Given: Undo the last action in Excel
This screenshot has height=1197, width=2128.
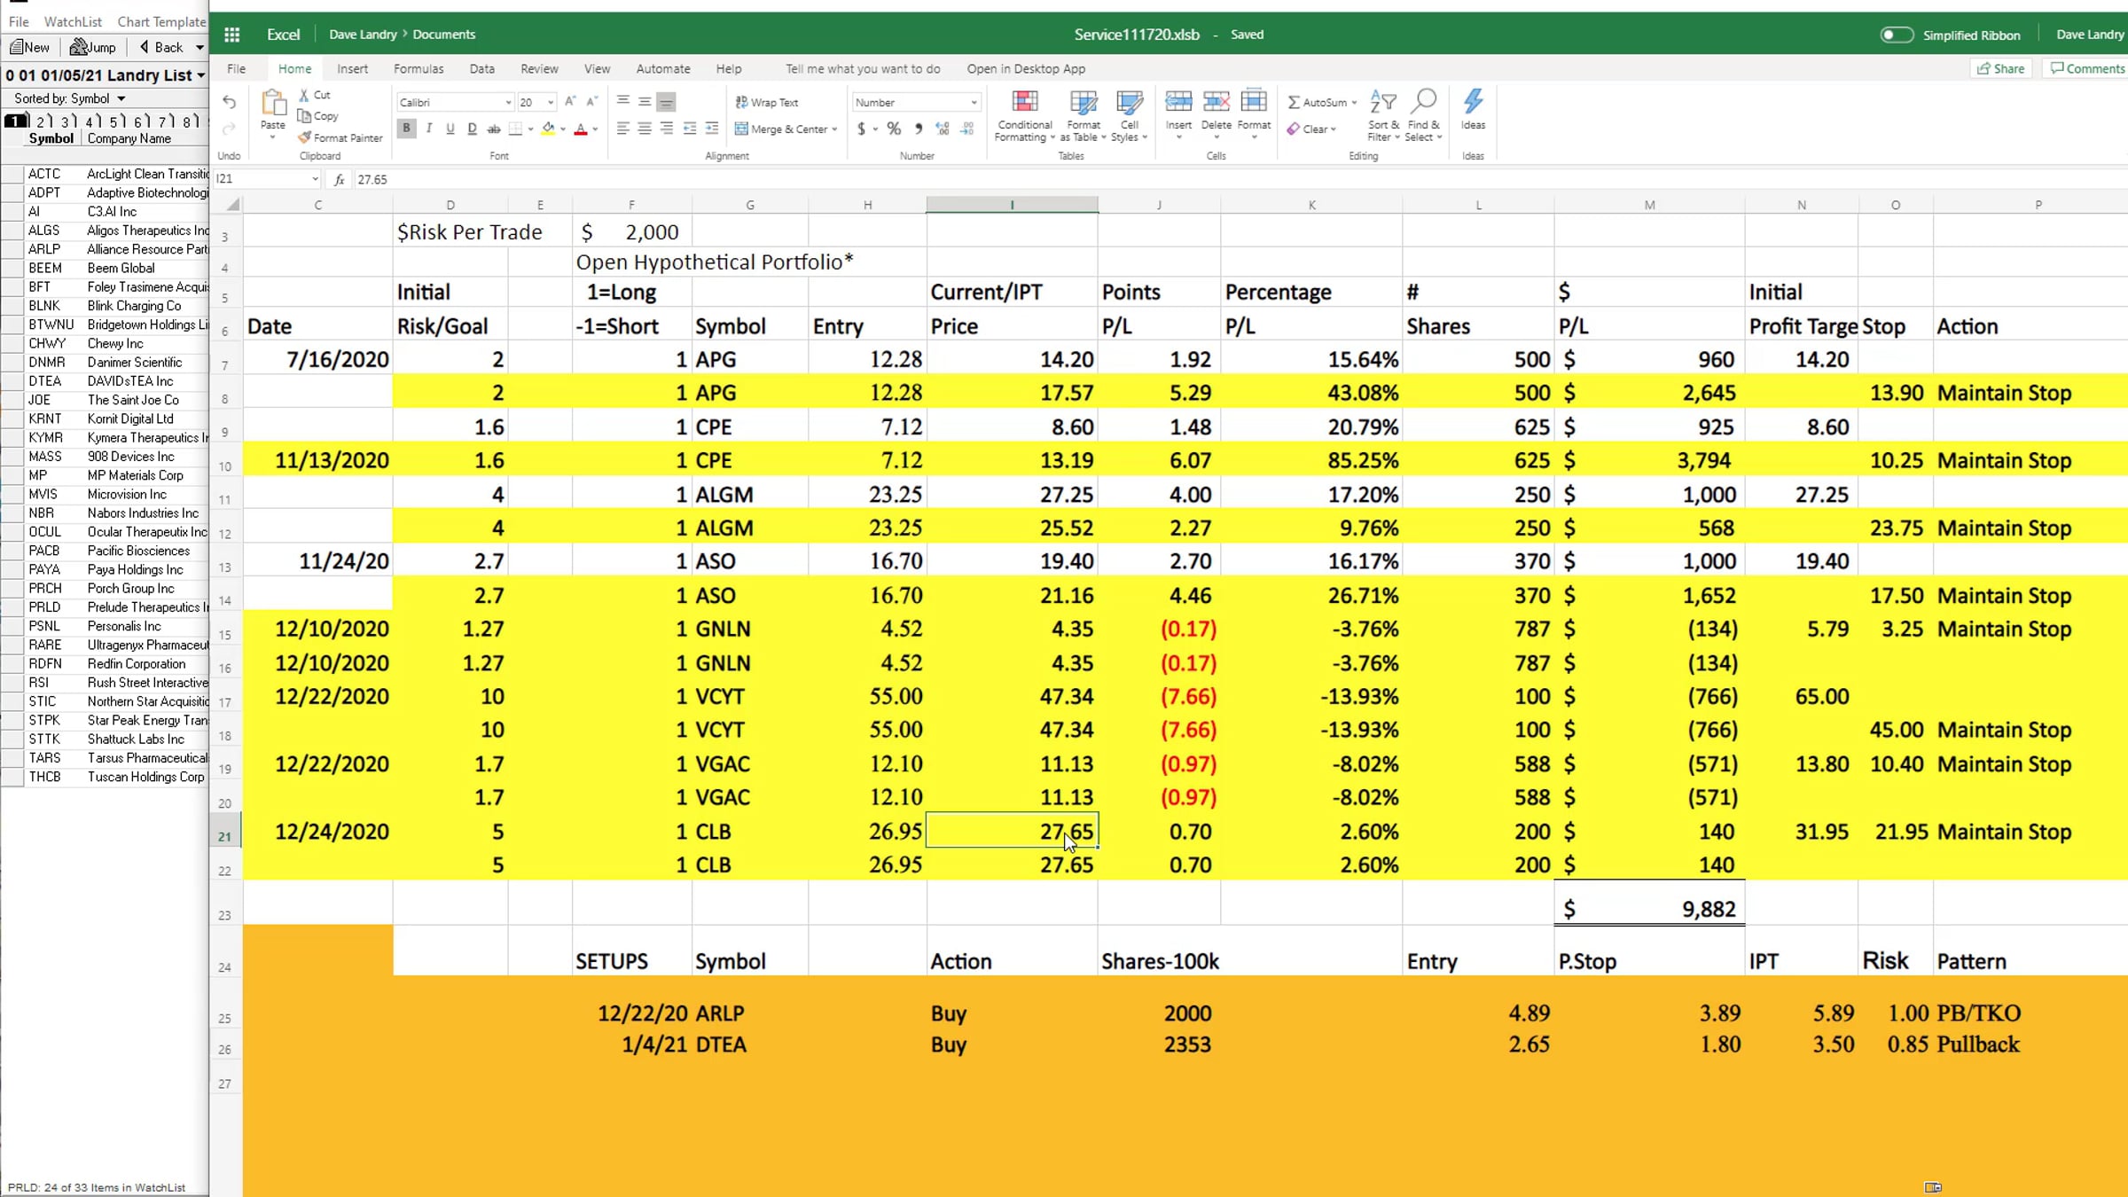Looking at the screenshot, I should pyautogui.click(x=230, y=102).
